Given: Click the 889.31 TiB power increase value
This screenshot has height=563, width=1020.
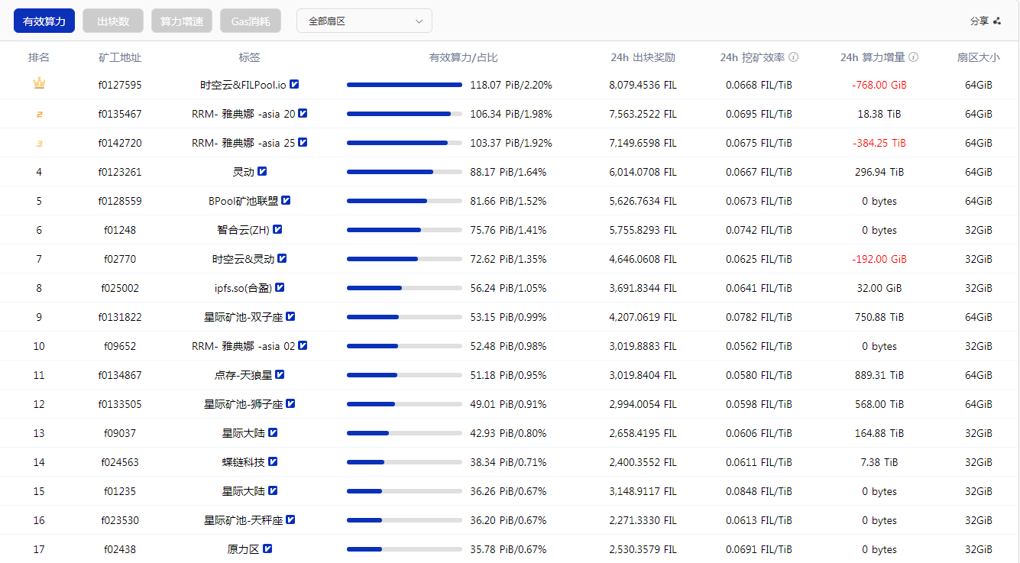Looking at the screenshot, I should point(879,375).
